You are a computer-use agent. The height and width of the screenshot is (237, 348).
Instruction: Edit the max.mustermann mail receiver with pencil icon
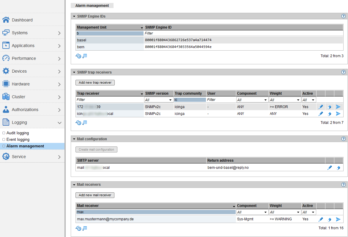(x=321, y=219)
